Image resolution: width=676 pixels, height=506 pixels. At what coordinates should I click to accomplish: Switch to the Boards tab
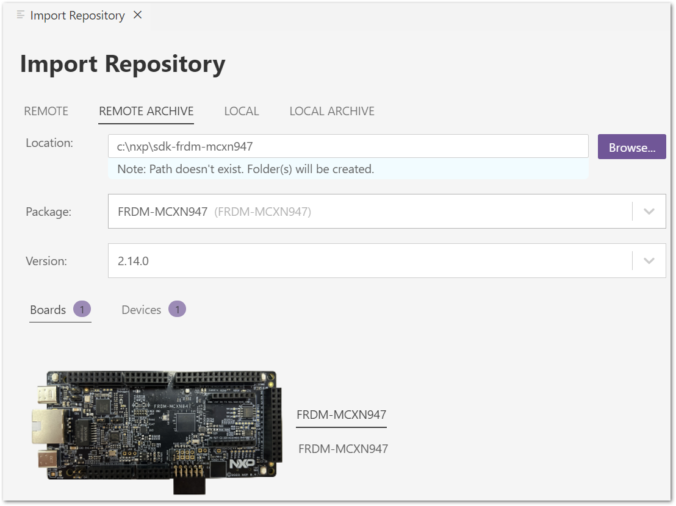[x=48, y=309]
